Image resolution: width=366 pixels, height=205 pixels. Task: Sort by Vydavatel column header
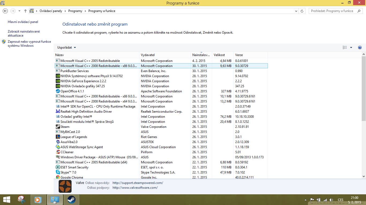point(165,55)
